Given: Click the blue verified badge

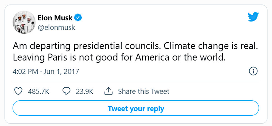Looking at the screenshot, I should click(x=78, y=18).
